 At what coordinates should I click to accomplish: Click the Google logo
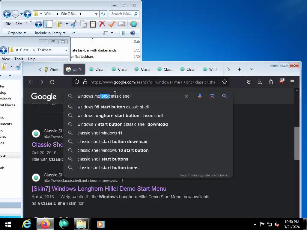coord(44,97)
